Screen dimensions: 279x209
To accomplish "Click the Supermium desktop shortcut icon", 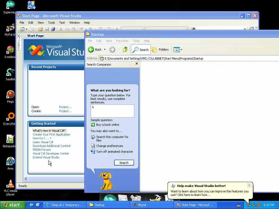I will pos(10,5).
